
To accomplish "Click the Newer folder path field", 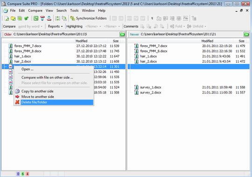I will click(x=192, y=34).
